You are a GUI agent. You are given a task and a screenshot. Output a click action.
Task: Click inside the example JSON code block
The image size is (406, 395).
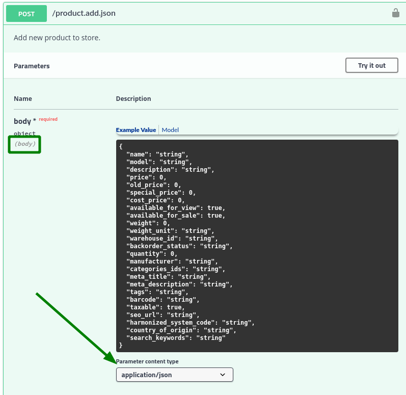(x=257, y=246)
